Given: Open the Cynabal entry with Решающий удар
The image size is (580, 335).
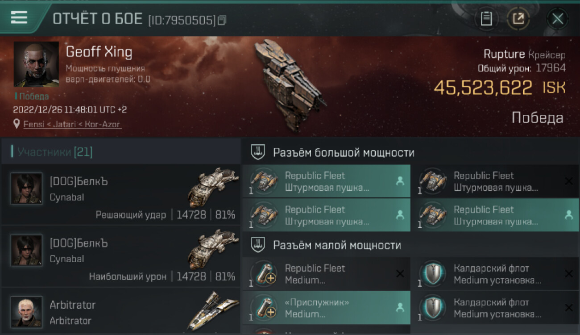Looking at the screenshot, I should coord(121,194).
